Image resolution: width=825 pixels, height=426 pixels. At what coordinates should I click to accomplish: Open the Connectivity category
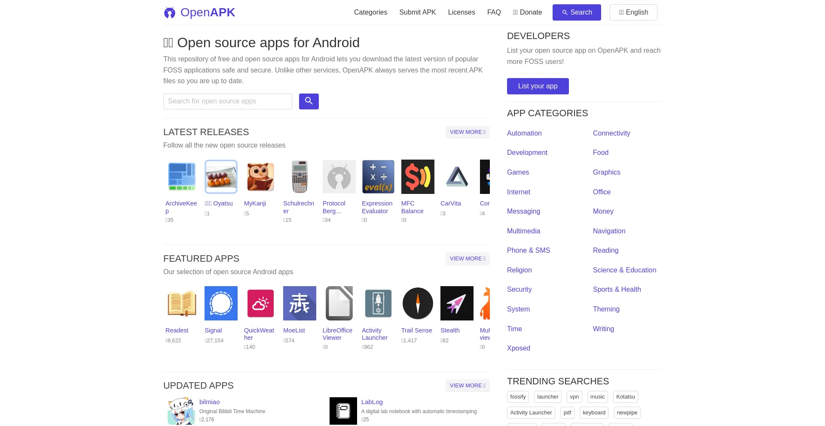click(611, 133)
